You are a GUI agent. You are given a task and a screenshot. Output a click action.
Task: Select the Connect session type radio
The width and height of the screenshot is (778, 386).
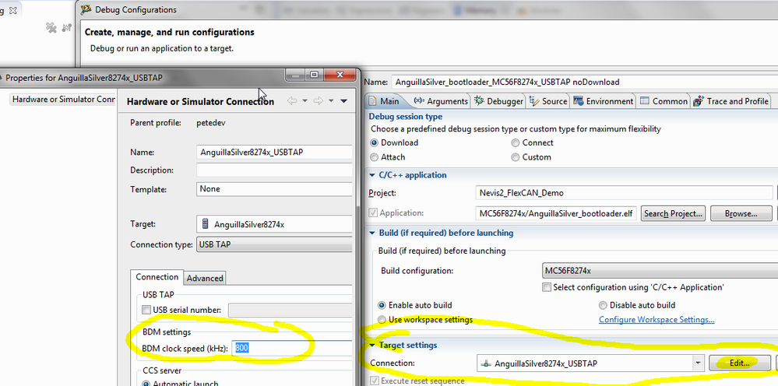pyautogui.click(x=516, y=142)
